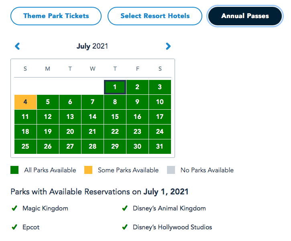Click the green All Parks Available swatch
Viewport: 291px width, 241px height.
[14, 170]
